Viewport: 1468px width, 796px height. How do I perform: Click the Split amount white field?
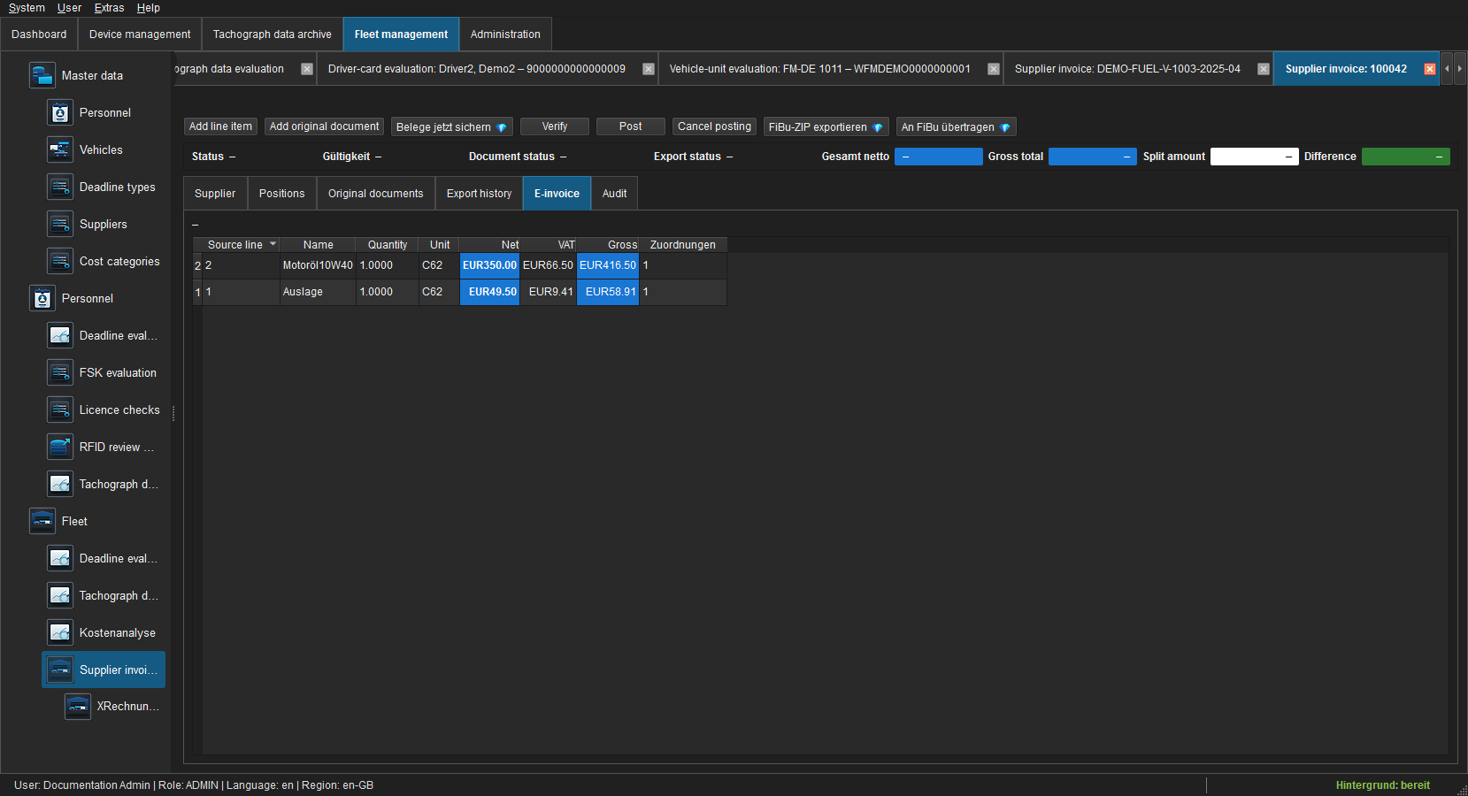tap(1255, 157)
